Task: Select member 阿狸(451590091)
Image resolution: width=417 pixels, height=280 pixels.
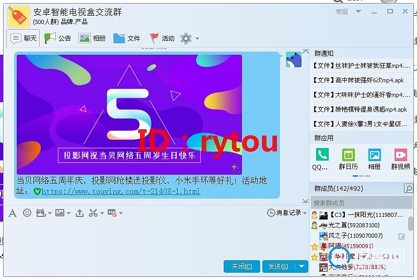Action: pos(360,246)
